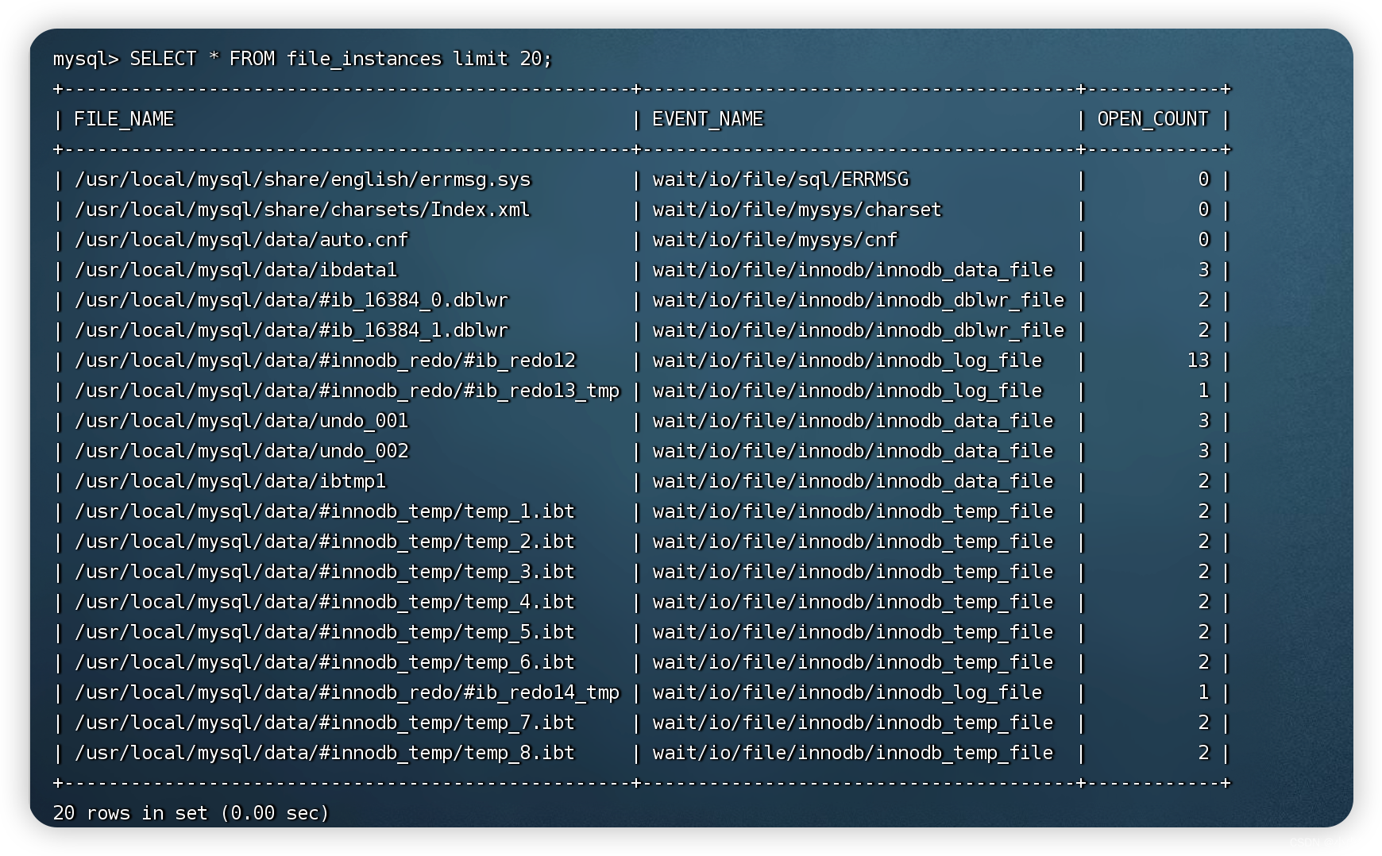Image resolution: width=1382 pixels, height=856 pixels.
Task: Click the innodb_dblwr_file event for #ib_16384_1.dblwr
Action: coord(859,330)
